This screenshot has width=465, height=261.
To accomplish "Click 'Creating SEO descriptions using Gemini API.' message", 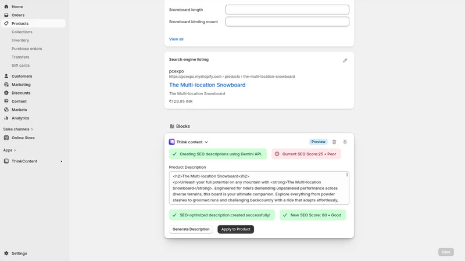I will click(x=217, y=154).
